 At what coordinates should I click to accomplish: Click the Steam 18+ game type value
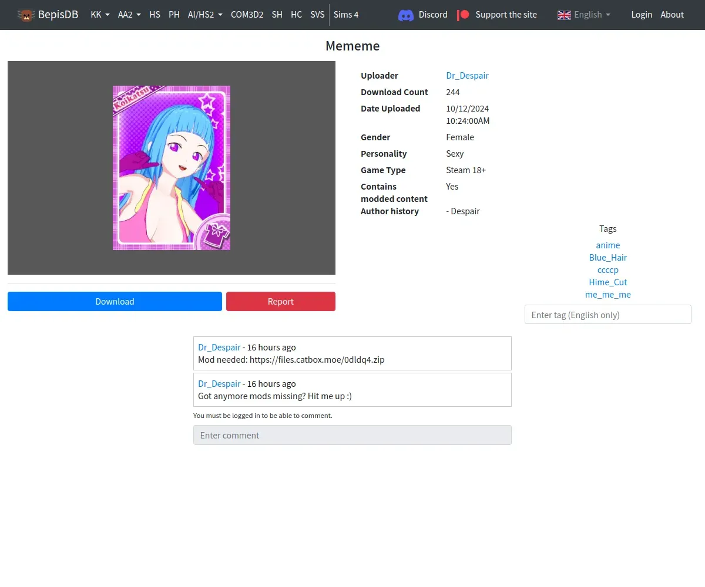466,170
